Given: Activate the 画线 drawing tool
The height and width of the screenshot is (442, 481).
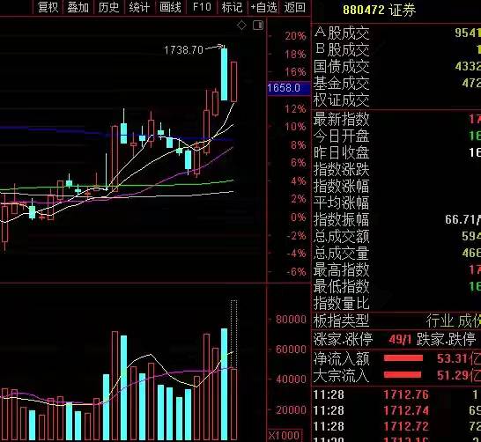Looking at the screenshot, I should pos(170,7).
